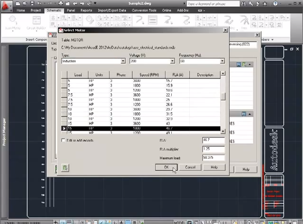The width and height of the screenshot is (303, 224).
Task: Select row with FLA value 26.6
Action: tap(141, 104)
